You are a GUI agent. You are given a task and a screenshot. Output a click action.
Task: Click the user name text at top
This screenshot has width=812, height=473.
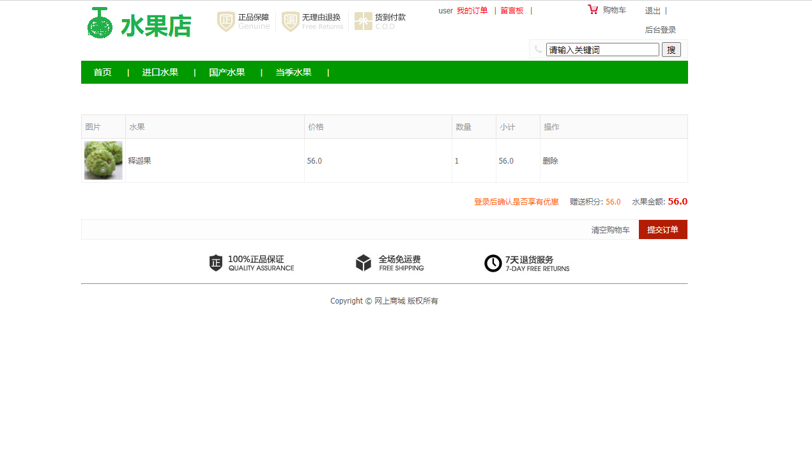click(446, 11)
